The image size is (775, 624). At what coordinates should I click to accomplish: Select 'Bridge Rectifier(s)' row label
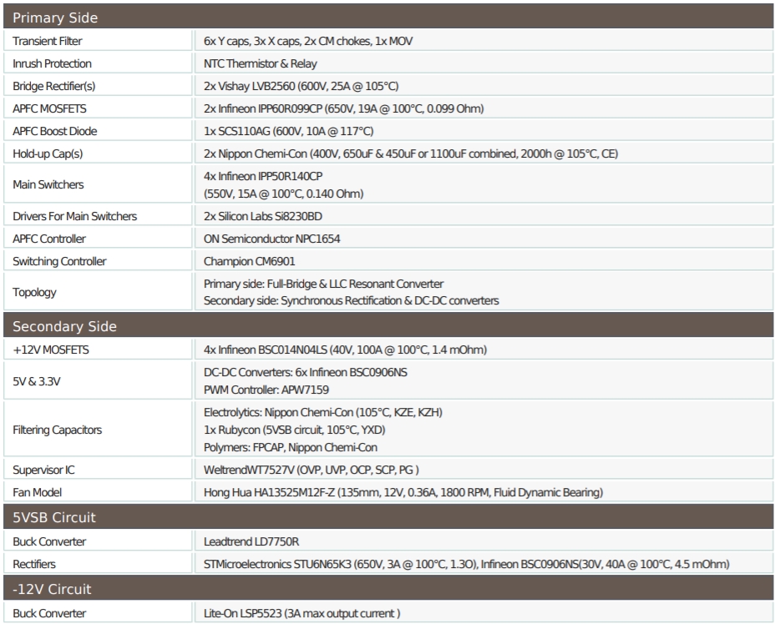pos(54,86)
